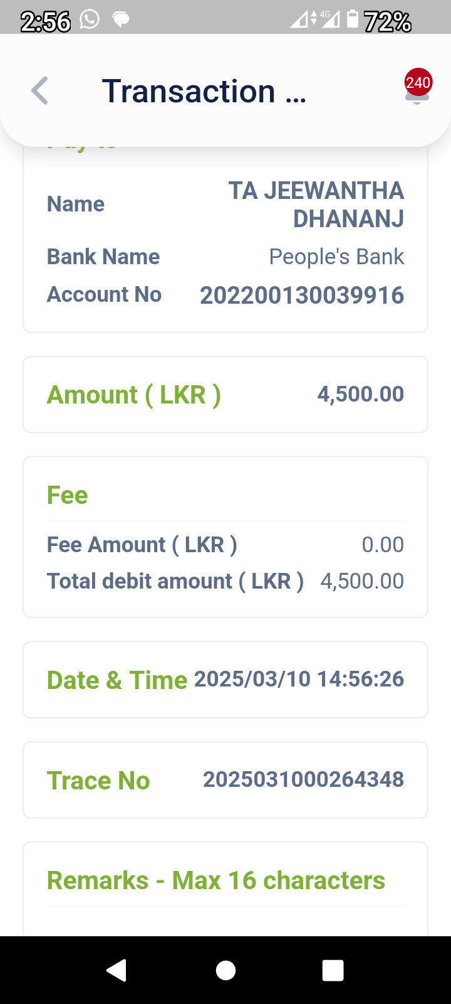Tap the Amount (LKR) card label

click(134, 395)
